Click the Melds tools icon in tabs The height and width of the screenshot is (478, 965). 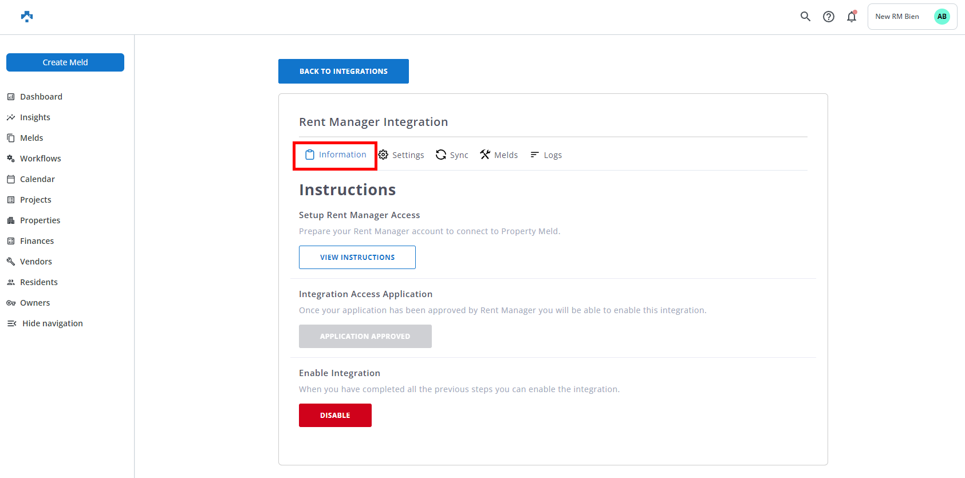tap(485, 155)
